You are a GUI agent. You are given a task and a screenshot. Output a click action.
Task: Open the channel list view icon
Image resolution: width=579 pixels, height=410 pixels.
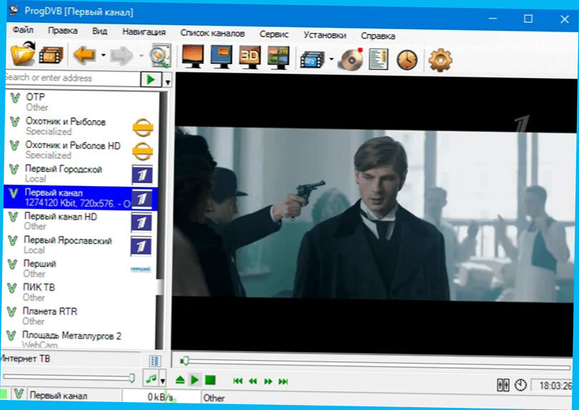tap(155, 361)
